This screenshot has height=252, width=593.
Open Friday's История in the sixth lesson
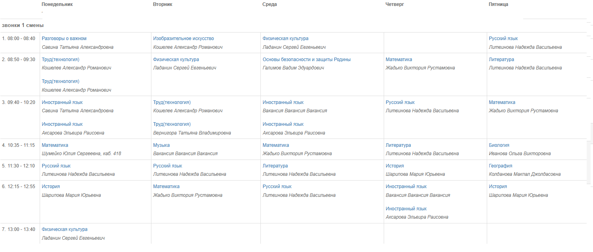click(x=498, y=187)
